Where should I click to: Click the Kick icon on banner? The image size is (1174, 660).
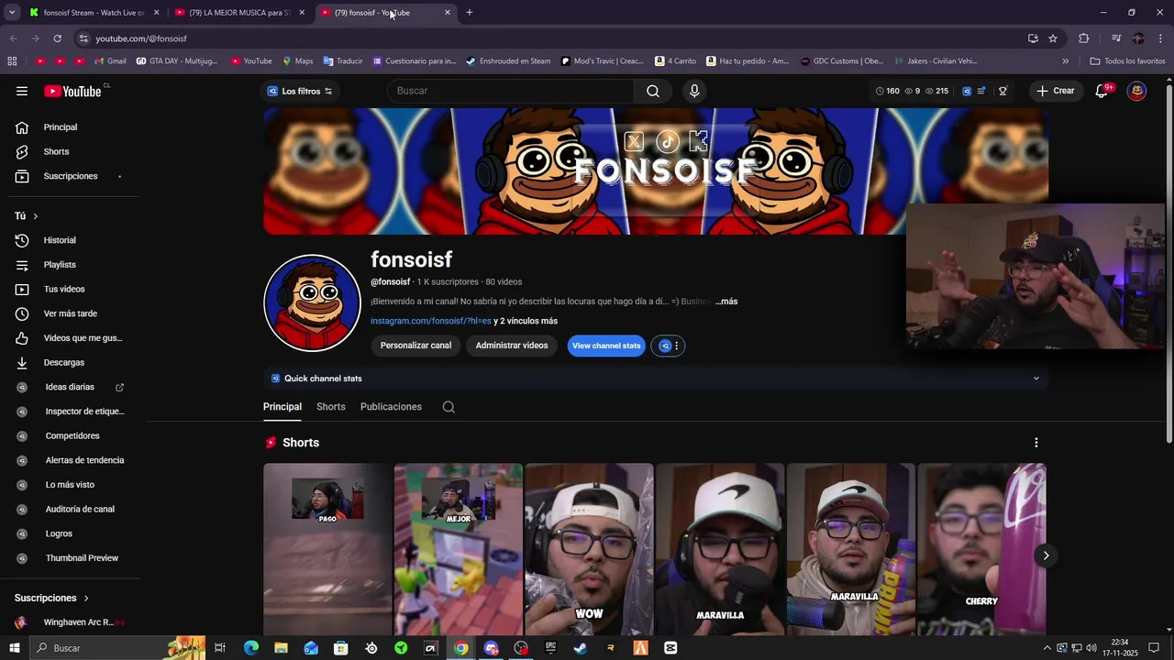699,140
